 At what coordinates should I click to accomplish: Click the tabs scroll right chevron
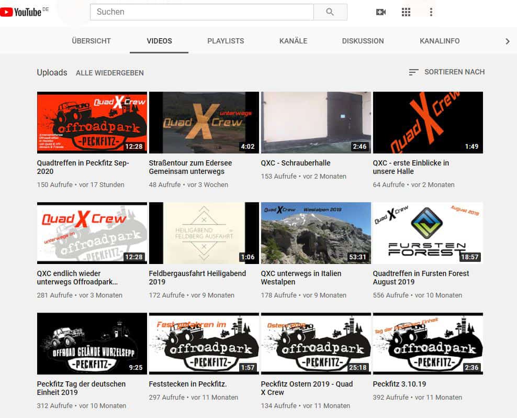[508, 41]
